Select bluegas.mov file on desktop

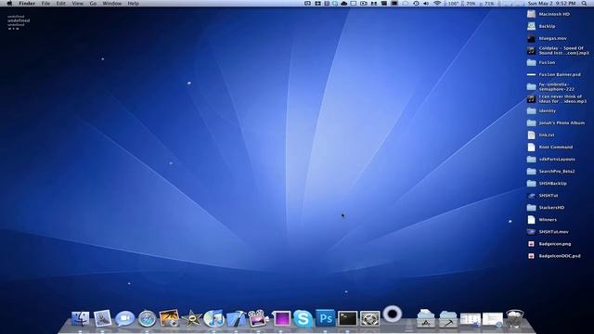(547, 38)
